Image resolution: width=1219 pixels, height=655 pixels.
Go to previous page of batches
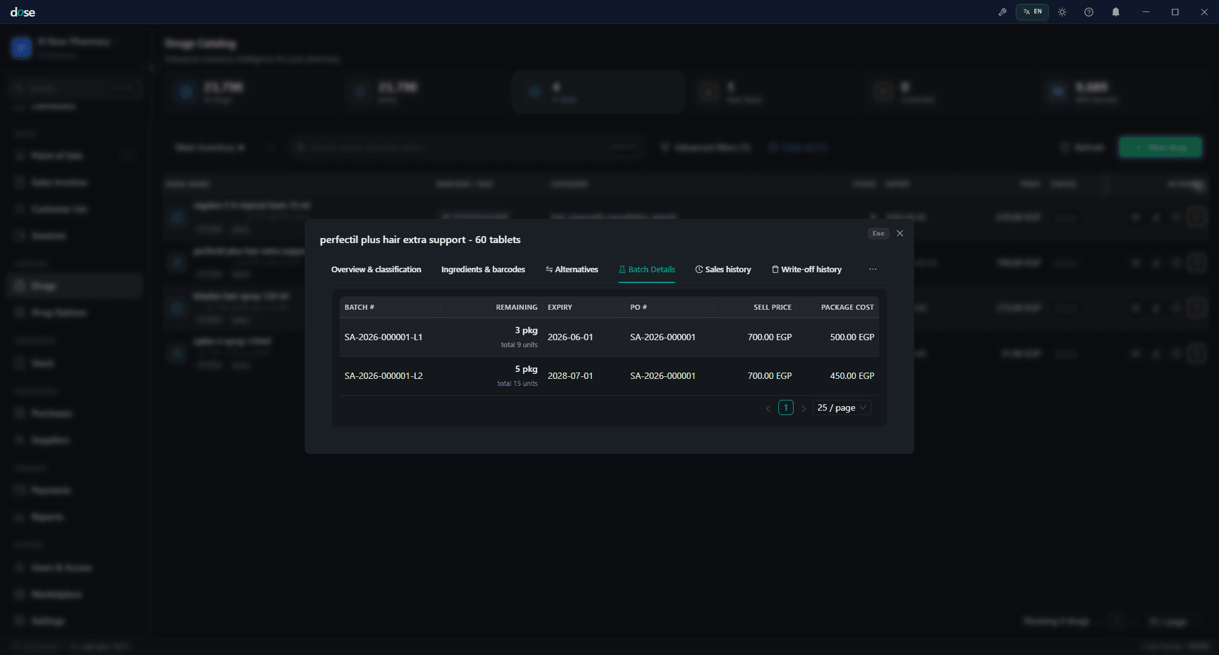tap(768, 408)
